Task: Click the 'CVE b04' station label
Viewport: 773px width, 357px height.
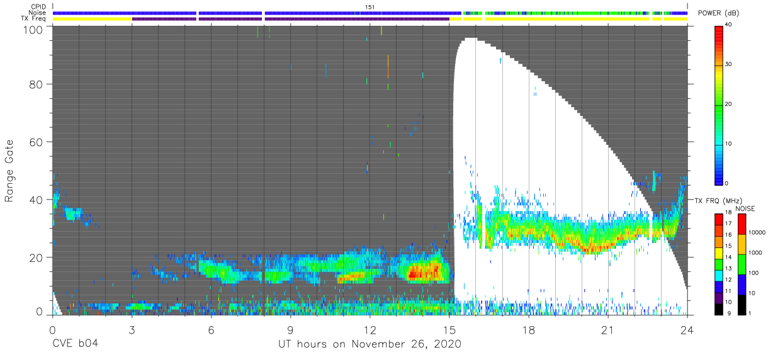Action: pos(75,344)
